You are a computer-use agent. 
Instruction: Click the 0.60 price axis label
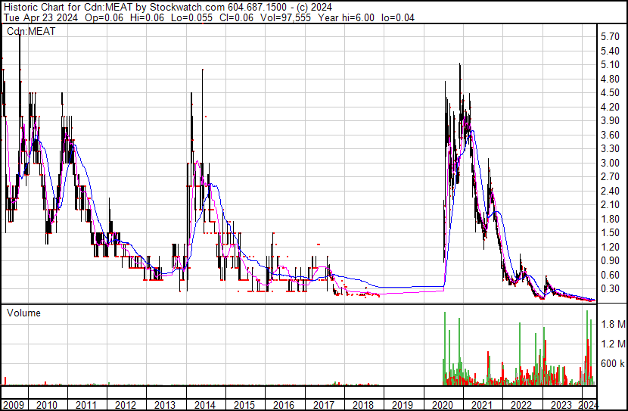point(610,275)
